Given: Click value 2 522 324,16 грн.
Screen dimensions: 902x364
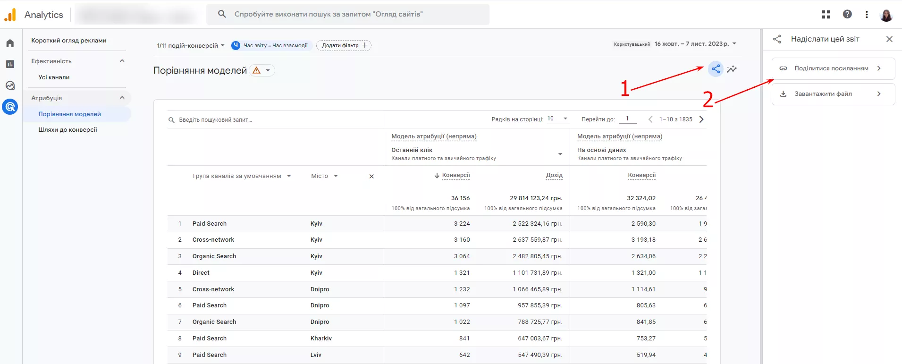Looking at the screenshot, I should [x=538, y=224].
